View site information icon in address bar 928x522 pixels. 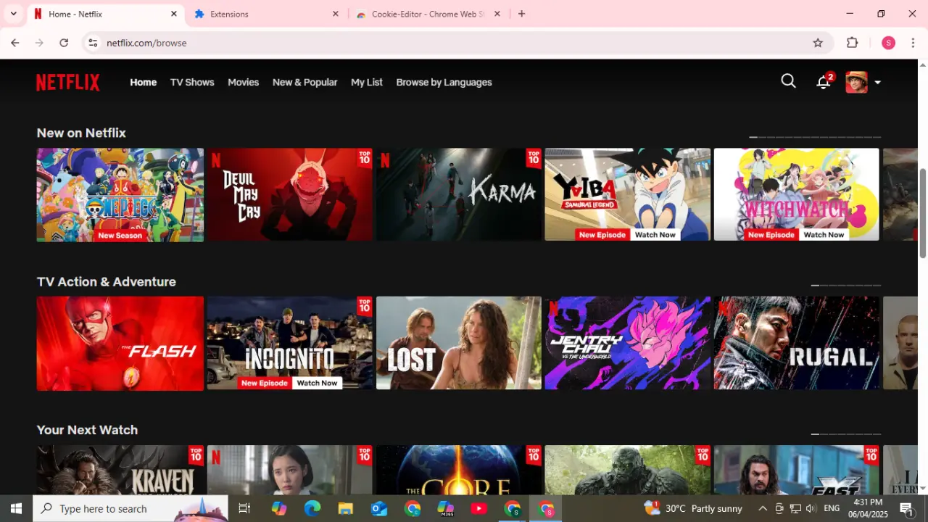point(92,43)
